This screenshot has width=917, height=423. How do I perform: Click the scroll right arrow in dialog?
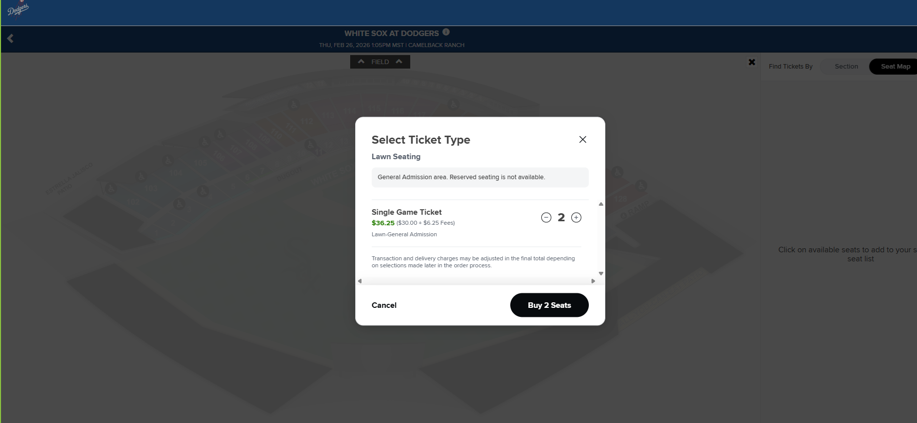click(593, 281)
